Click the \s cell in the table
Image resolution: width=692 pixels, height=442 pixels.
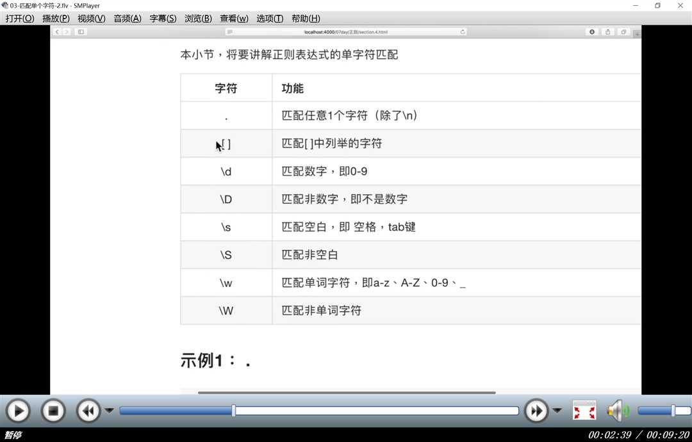(226, 227)
